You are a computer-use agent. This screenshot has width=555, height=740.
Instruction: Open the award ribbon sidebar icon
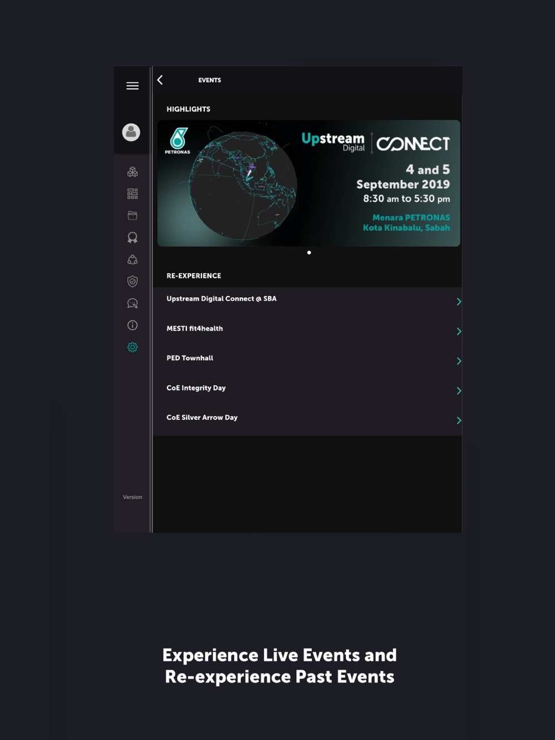pos(132,237)
